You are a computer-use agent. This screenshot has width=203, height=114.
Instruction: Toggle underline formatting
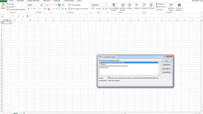34,9
